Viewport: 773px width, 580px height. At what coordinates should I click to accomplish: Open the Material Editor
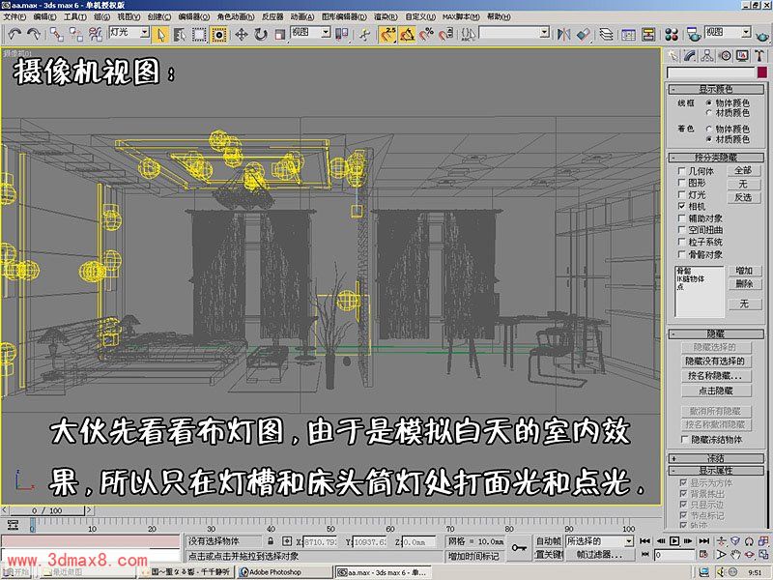coord(672,34)
